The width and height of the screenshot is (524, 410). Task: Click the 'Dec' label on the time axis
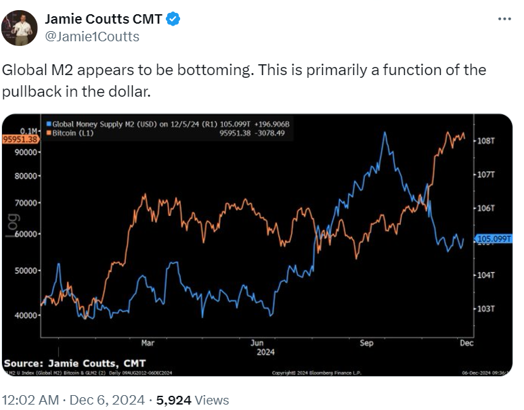[x=467, y=343]
